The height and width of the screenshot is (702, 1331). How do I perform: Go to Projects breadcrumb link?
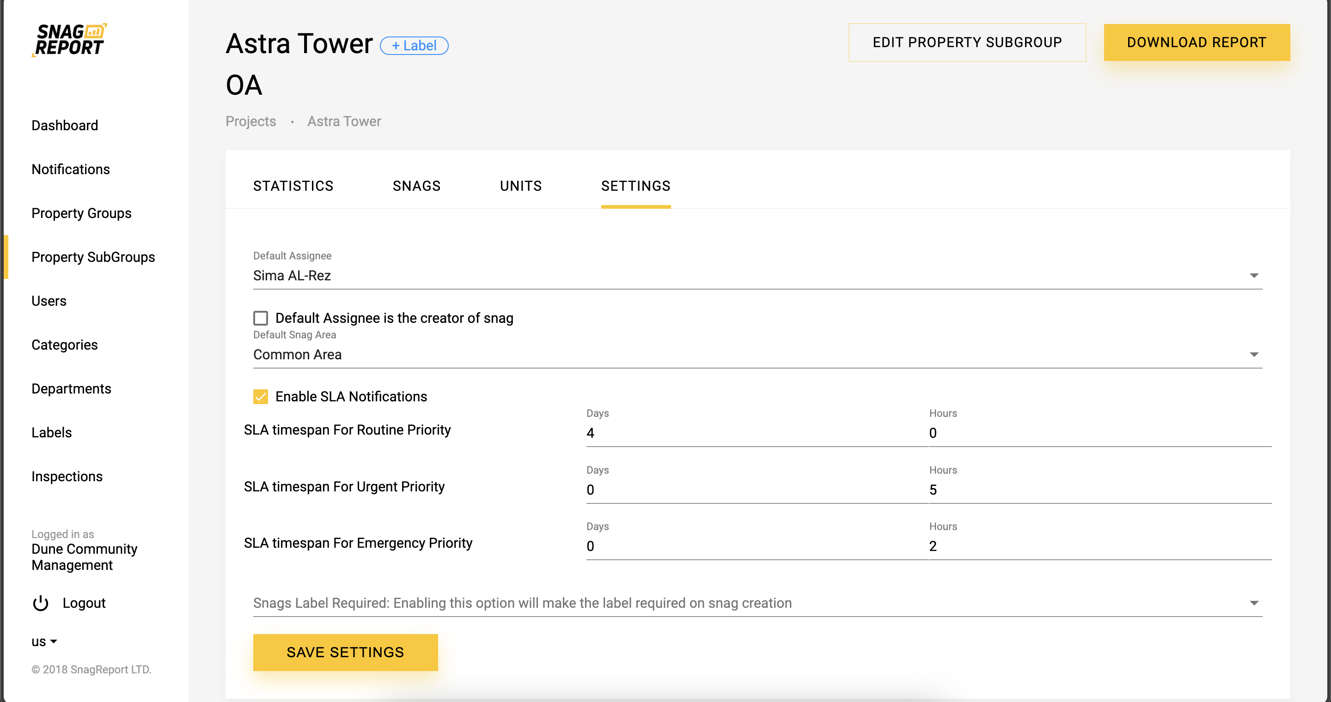[x=250, y=121]
